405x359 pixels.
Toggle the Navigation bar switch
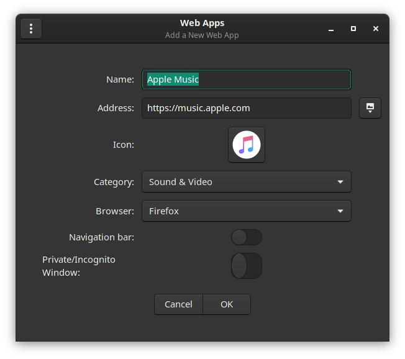(x=247, y=237)
